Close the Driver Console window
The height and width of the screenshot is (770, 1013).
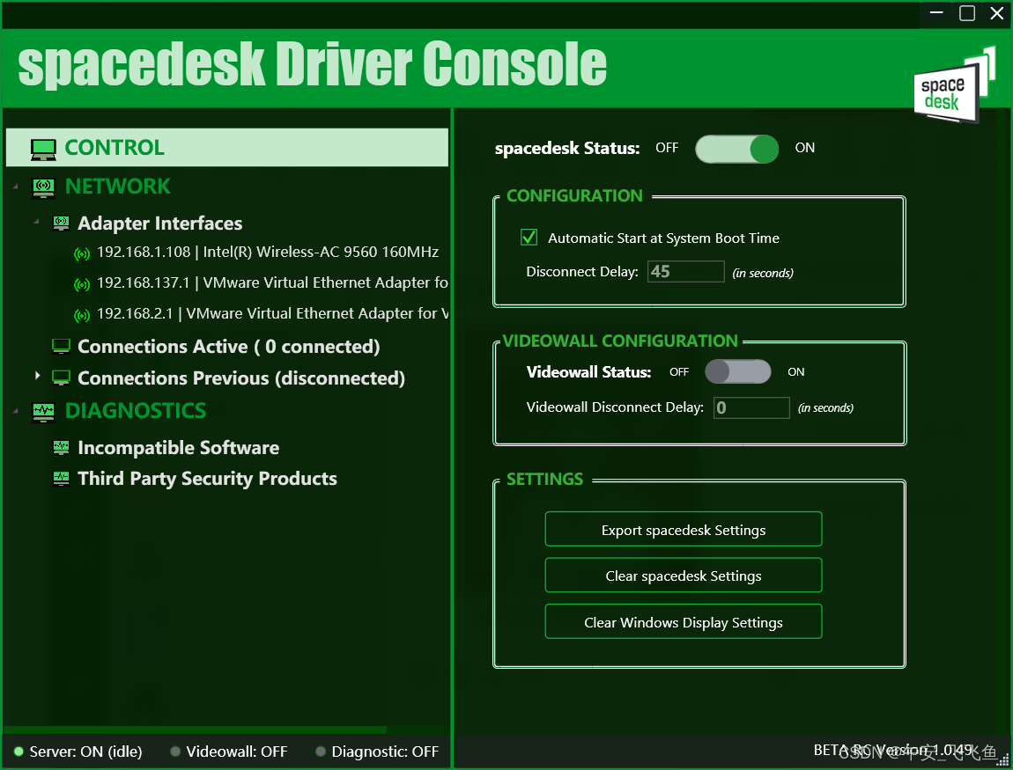(x=997, y=13)
